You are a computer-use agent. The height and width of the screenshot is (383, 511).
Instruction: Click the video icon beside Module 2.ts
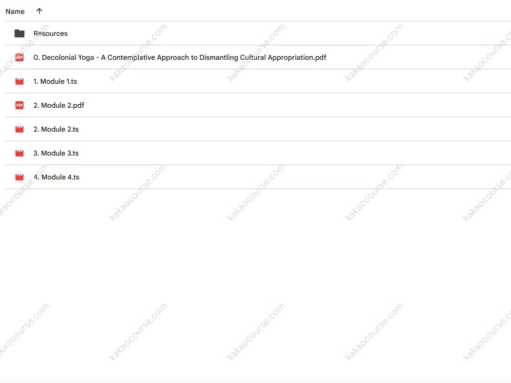pos(19,129)
